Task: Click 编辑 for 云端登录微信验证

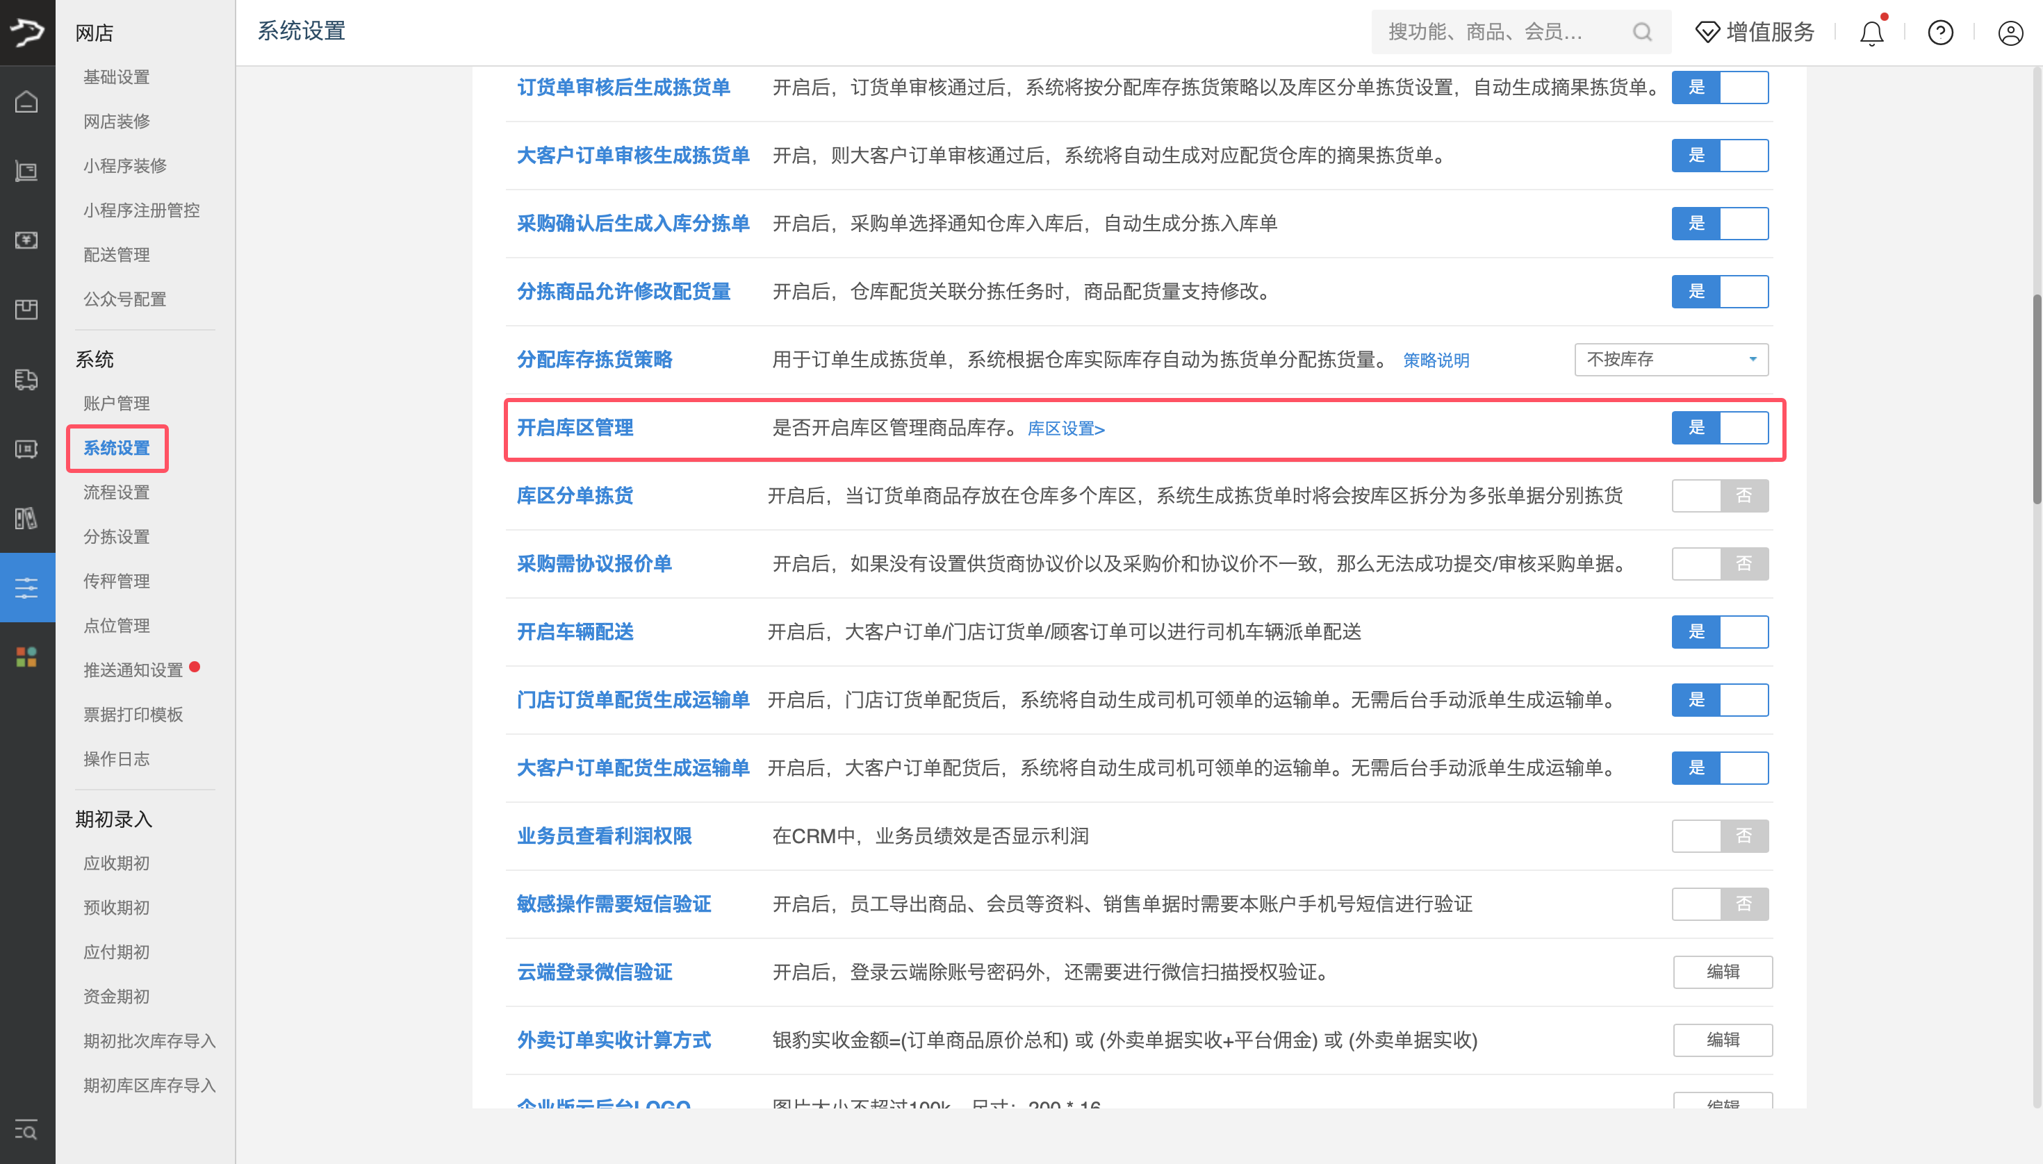Action: [x=1723, y=972]
